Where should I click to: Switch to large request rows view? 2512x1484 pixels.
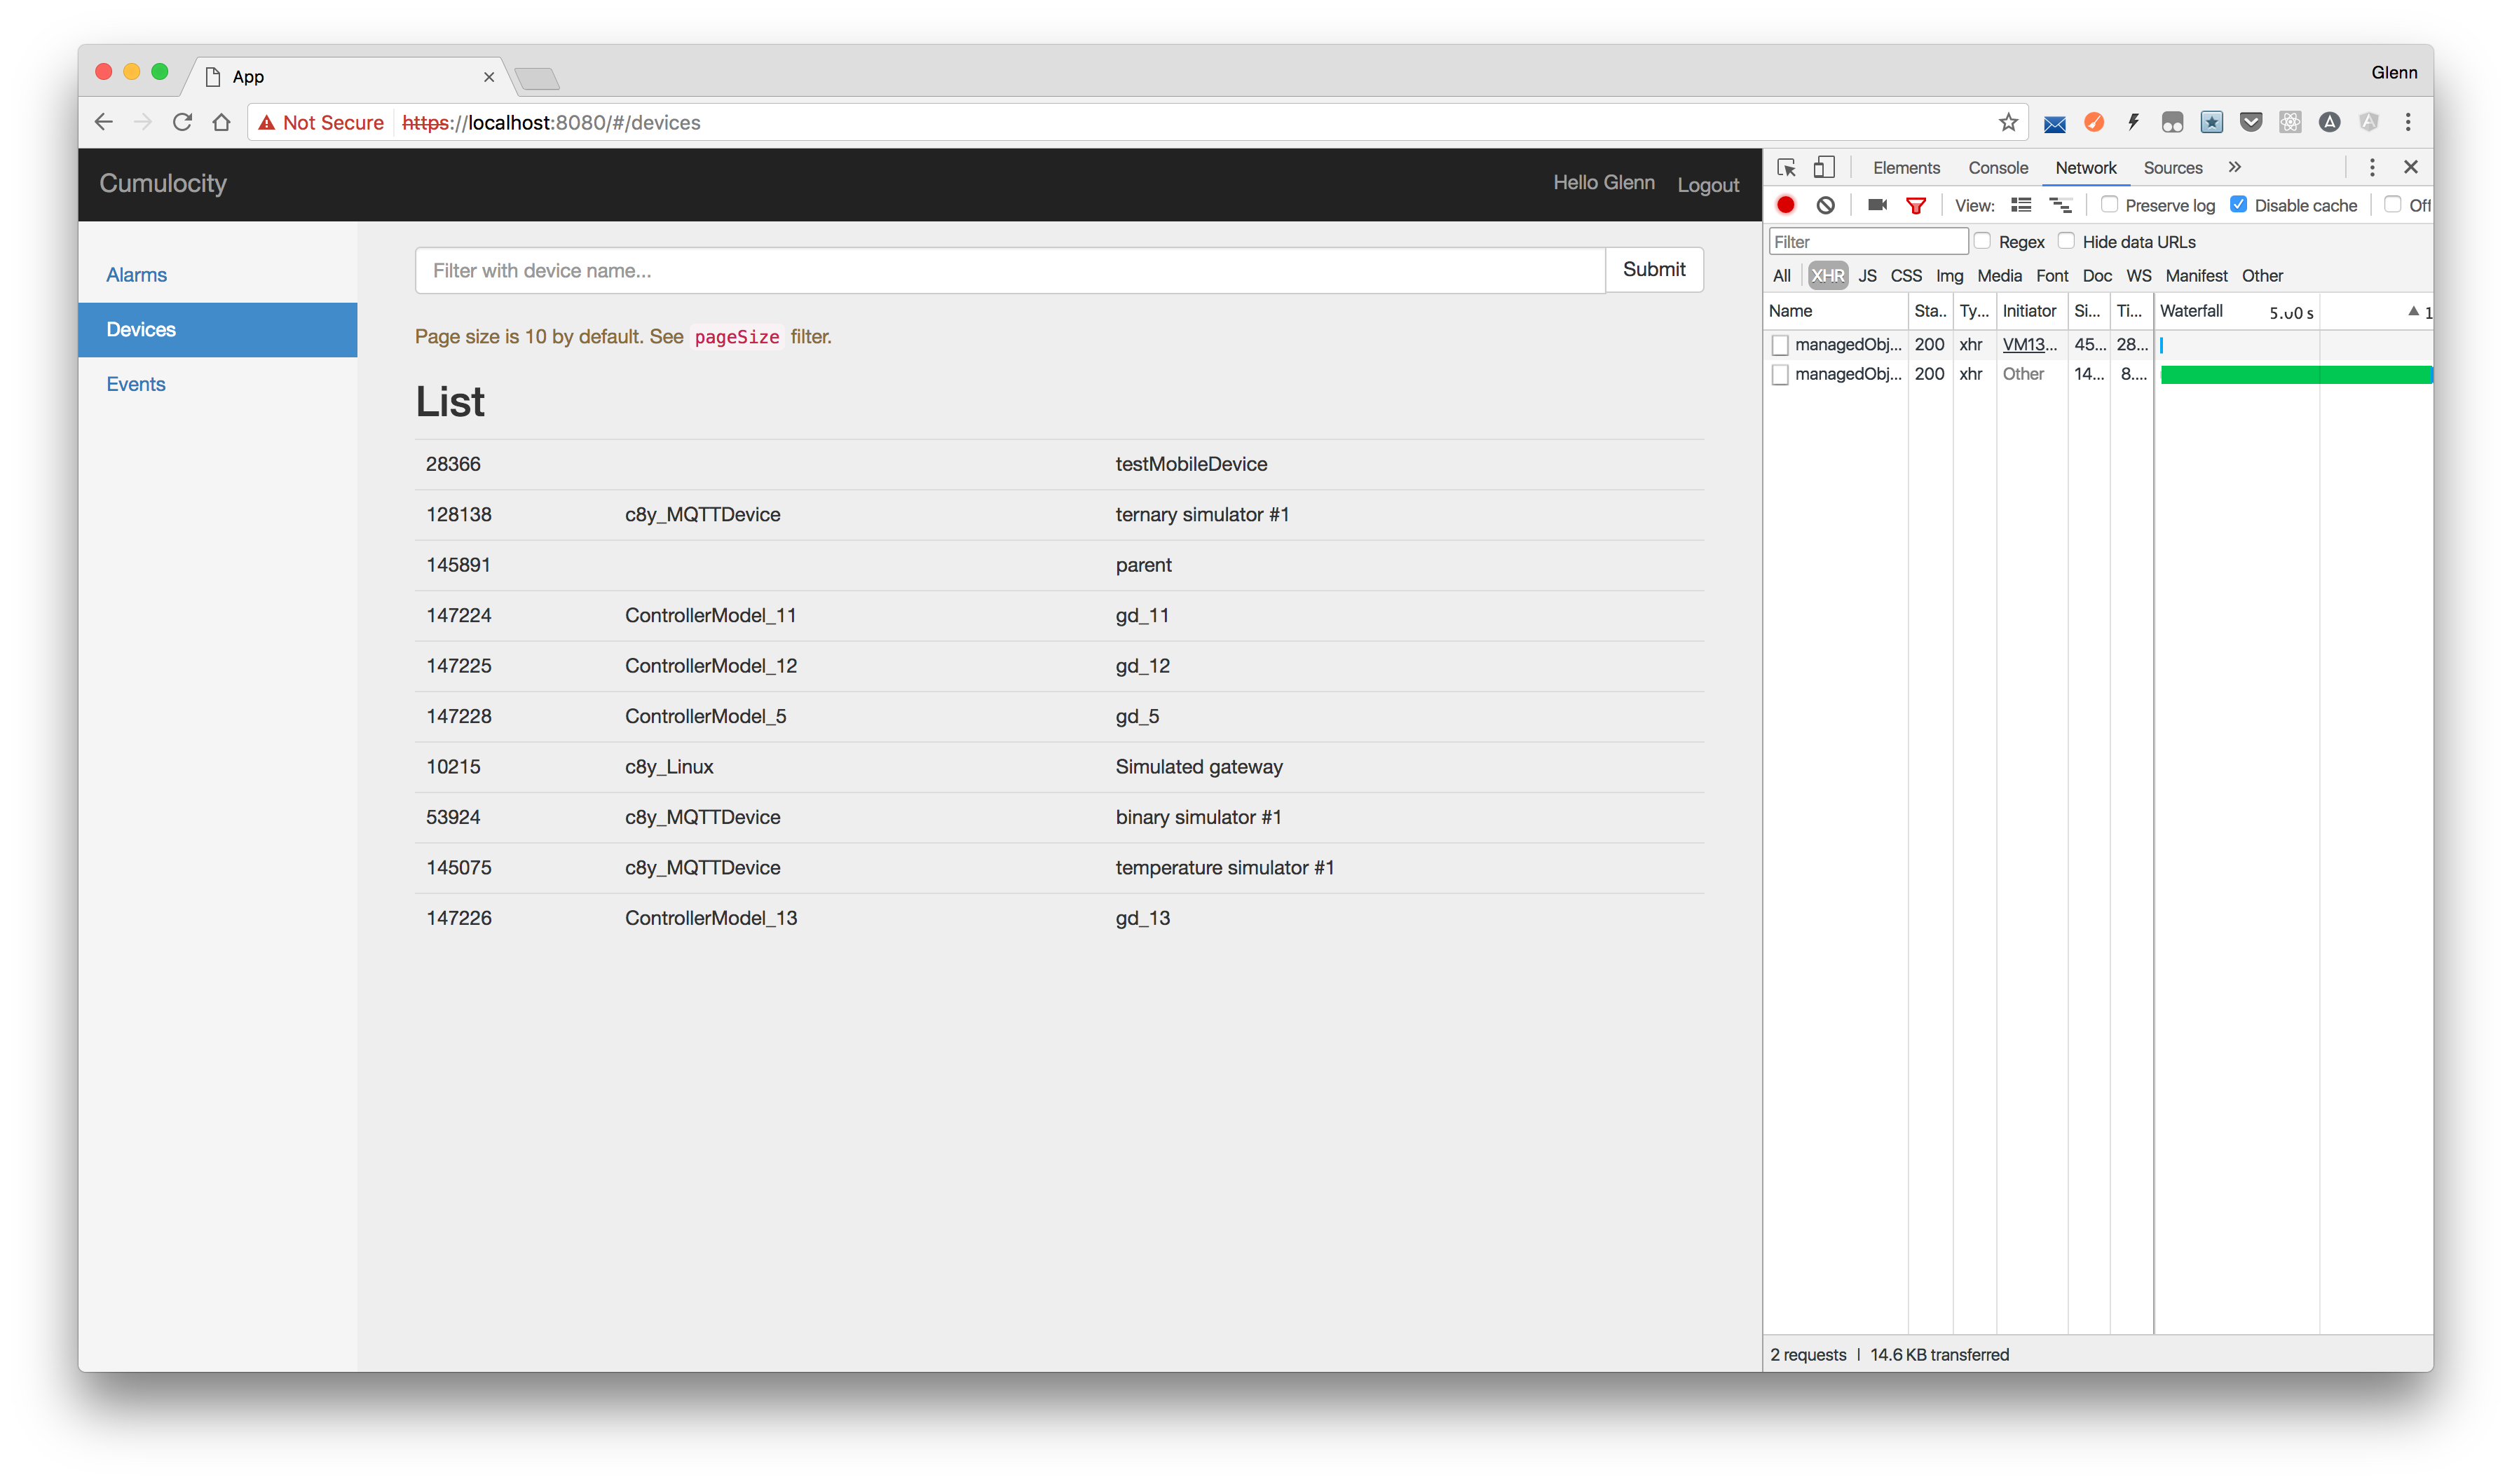click(x=2021, y=205)
